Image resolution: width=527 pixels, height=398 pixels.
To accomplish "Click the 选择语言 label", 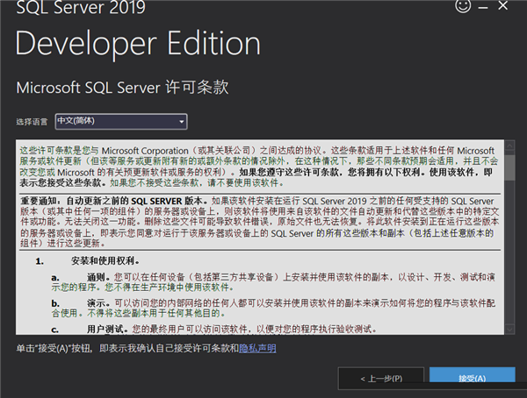I will pyautogui.click(x=32, y=121).
